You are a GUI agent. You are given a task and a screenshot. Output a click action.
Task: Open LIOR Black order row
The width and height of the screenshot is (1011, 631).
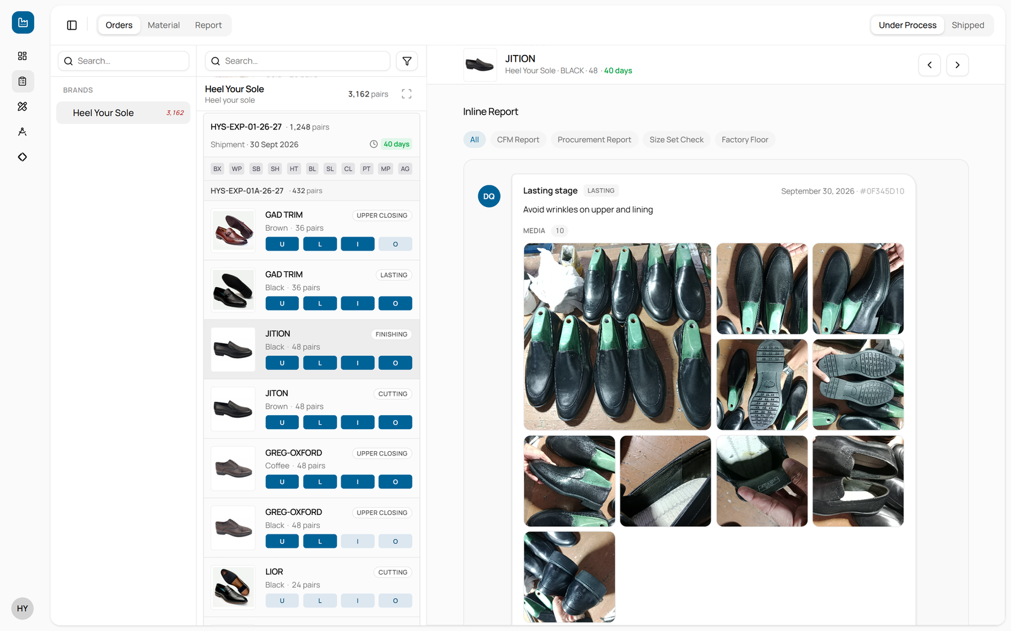[312, 587]
